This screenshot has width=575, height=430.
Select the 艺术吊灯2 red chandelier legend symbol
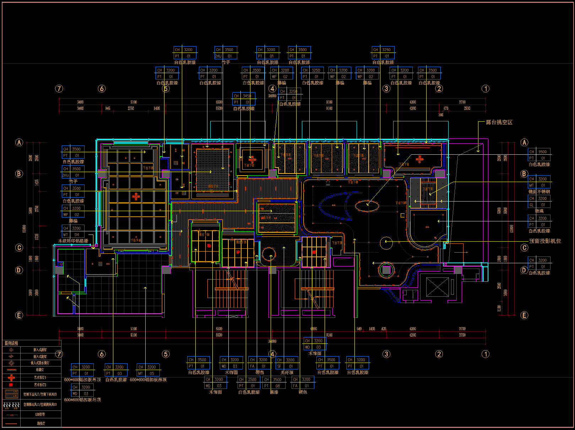[x=11, y=385]
